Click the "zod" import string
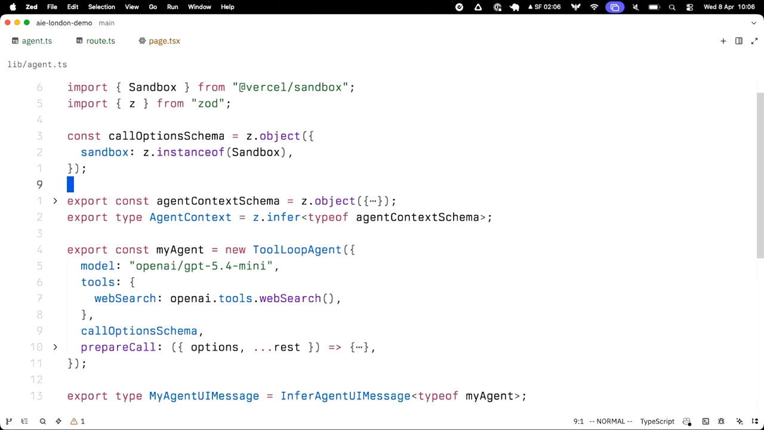Viewport: 764px width, 430px height. click(x=208, y=103)
